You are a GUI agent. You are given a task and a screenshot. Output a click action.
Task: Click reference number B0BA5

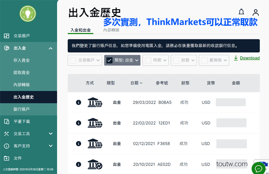click(x=165, y=103)
